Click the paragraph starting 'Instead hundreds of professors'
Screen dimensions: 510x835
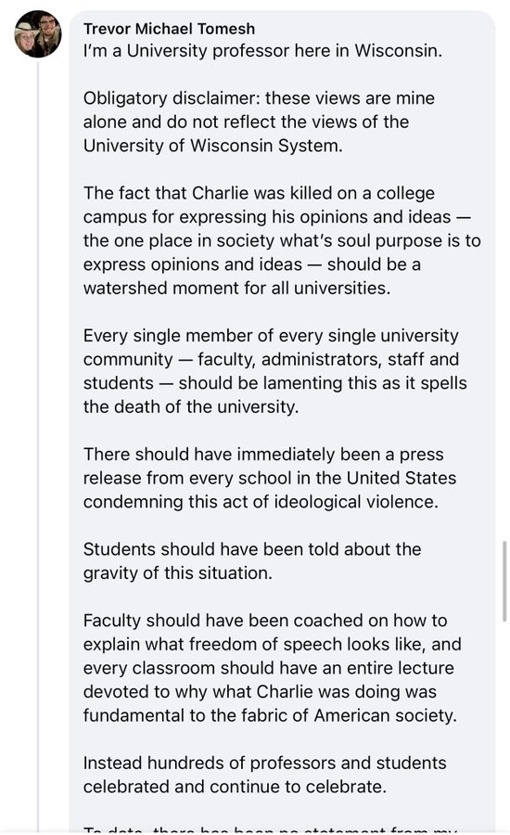(x=264, y=775)
